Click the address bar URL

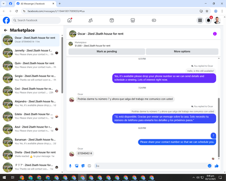click(x=56, y=11)
